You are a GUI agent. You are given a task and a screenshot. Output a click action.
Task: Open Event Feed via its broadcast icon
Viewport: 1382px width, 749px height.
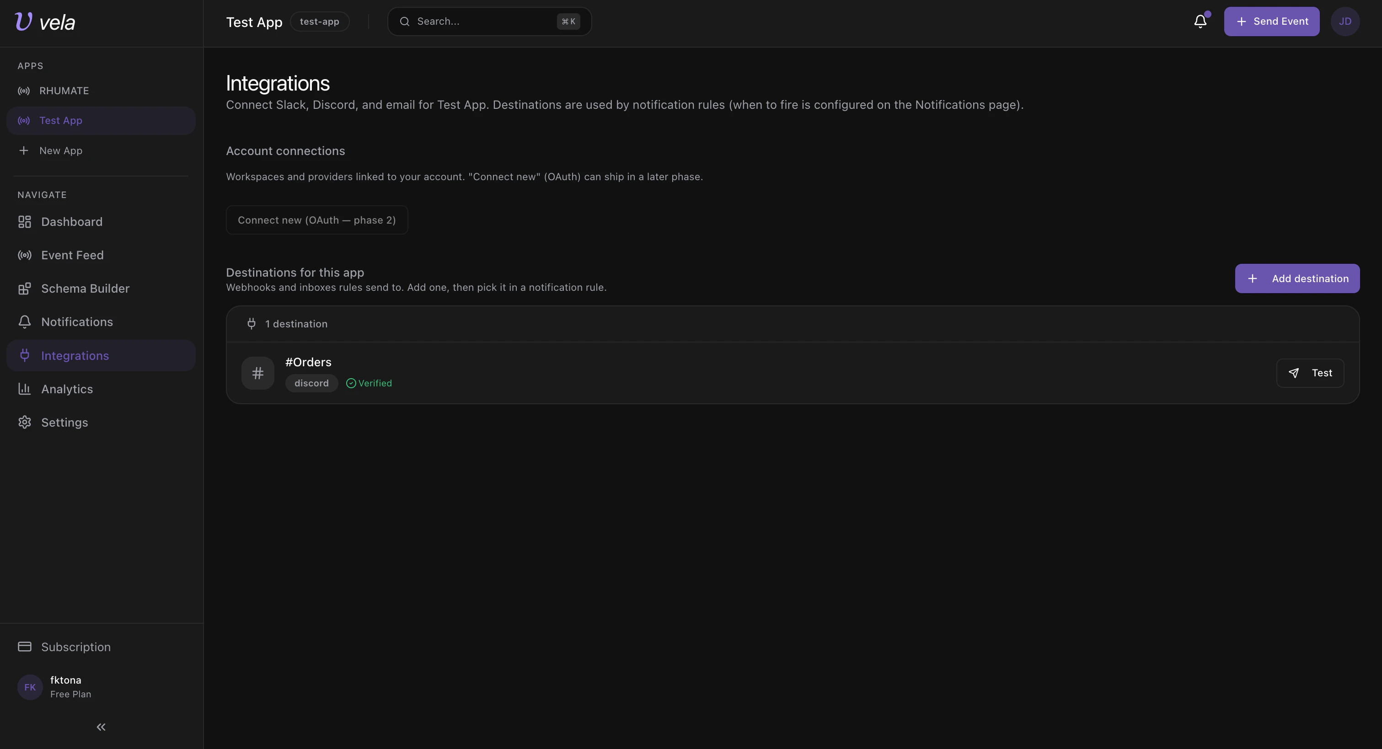click(x=24, y=255)
